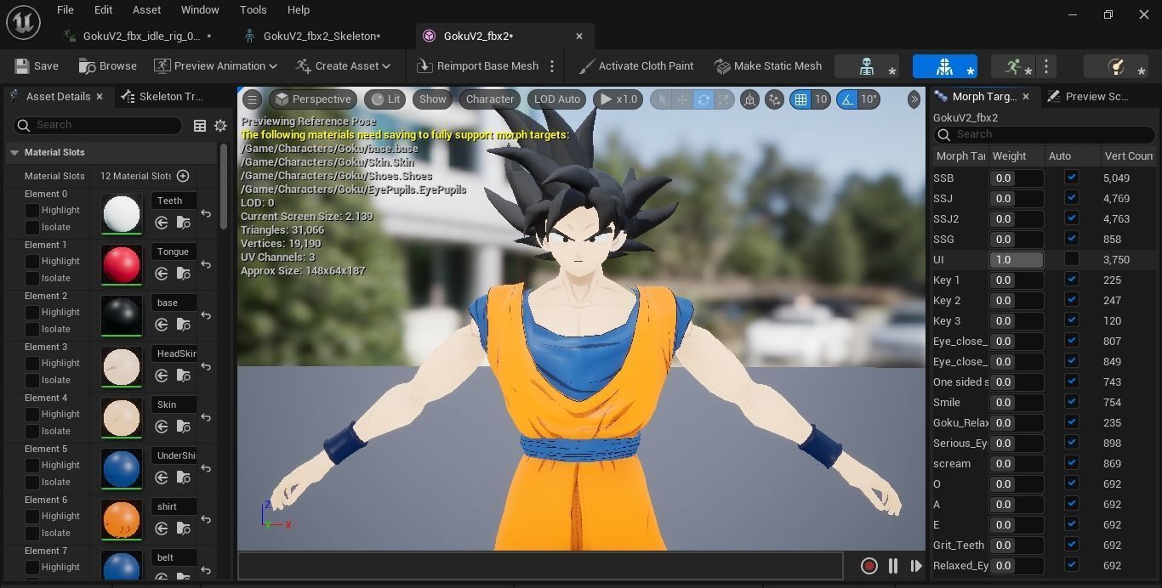
Task: Click the Reimport Base Mesh icon
Action: tap(423, 65)
